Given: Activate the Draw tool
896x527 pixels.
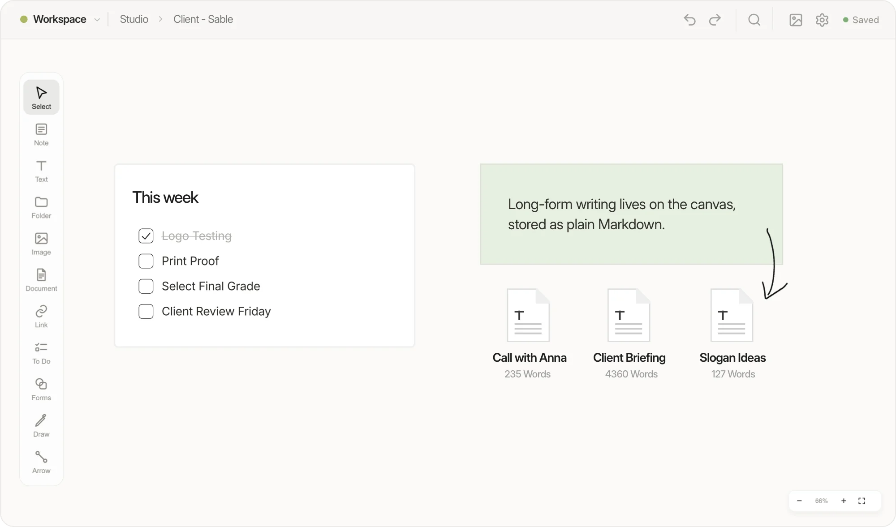Looking at the screenshot, I should 41,425.
